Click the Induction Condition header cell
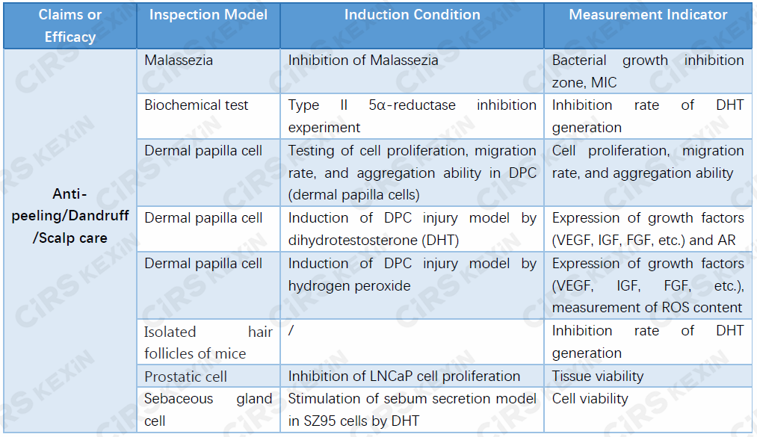This screenshot has height=437, width=757. pos(413,25)
